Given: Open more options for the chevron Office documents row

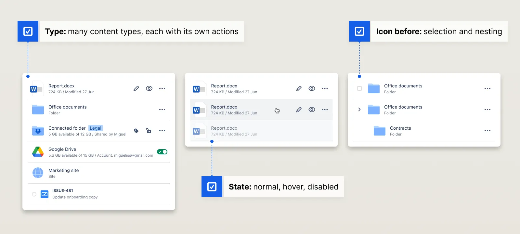Looking at the screenshot, I should pos(487,110).
